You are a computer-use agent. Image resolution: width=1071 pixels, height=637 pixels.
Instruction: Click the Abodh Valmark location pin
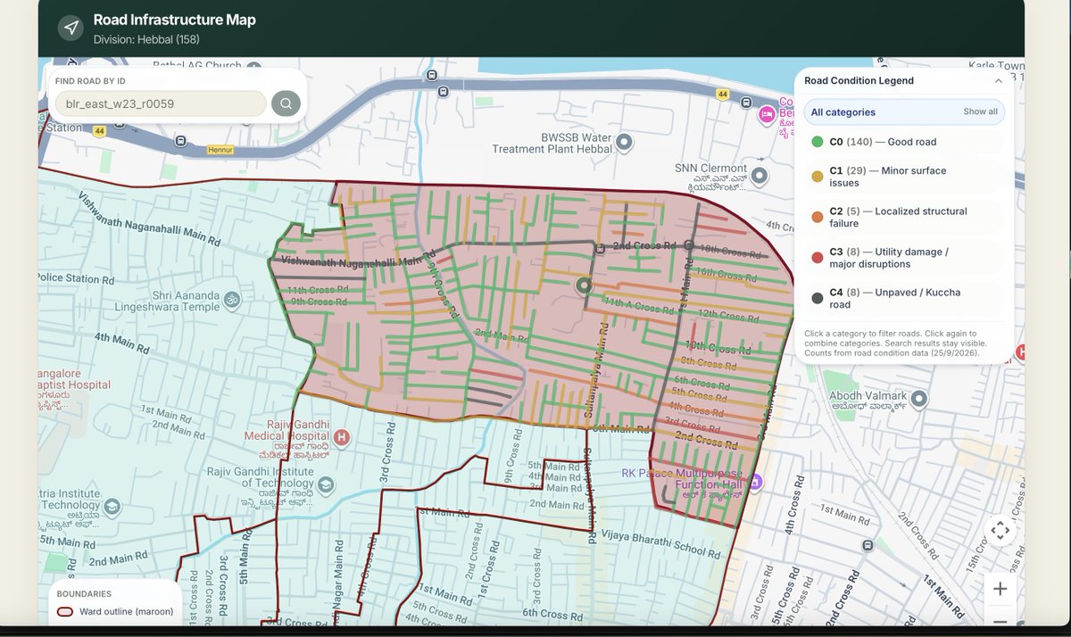tap(918, 398)
